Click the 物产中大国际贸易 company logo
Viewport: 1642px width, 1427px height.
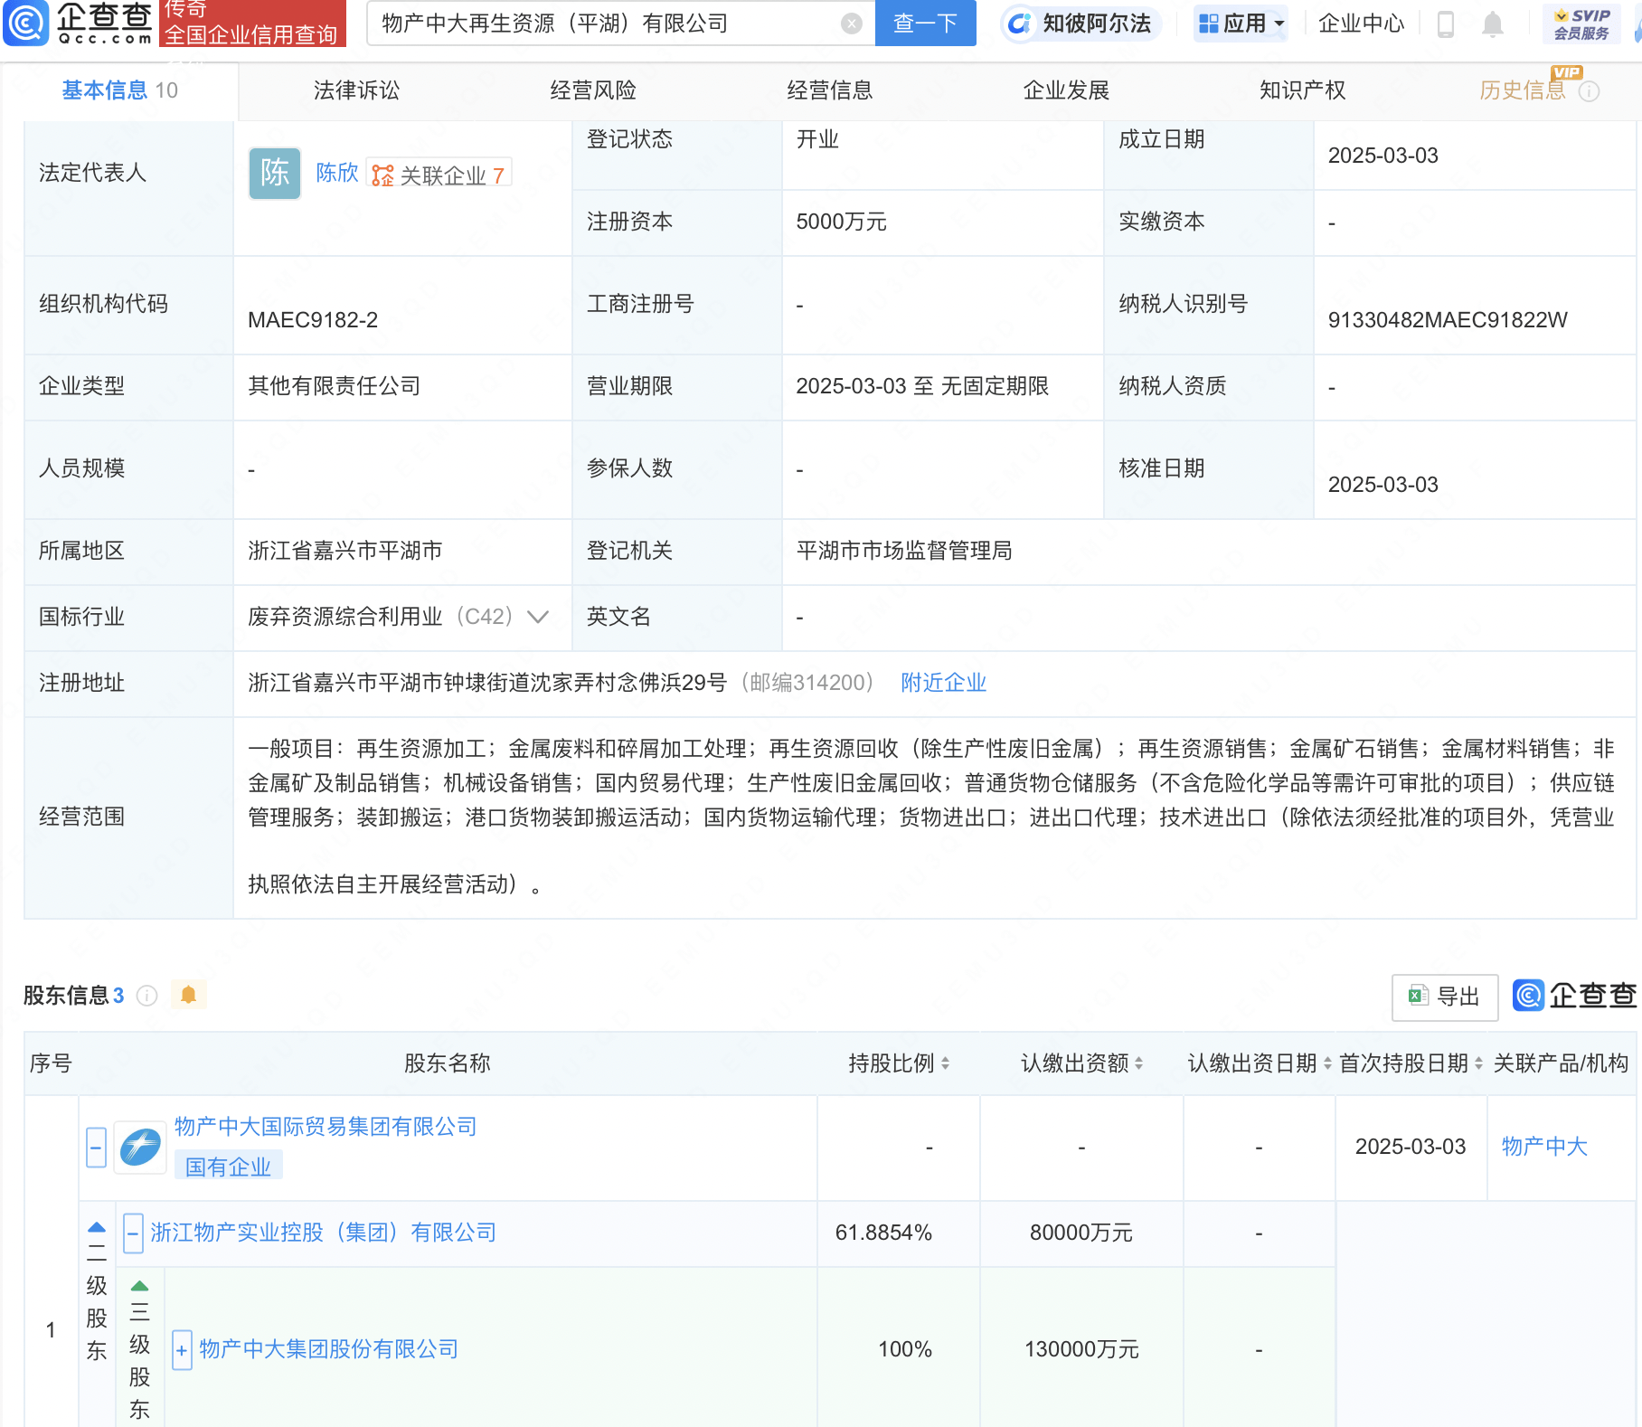[x=140, y=1147]
